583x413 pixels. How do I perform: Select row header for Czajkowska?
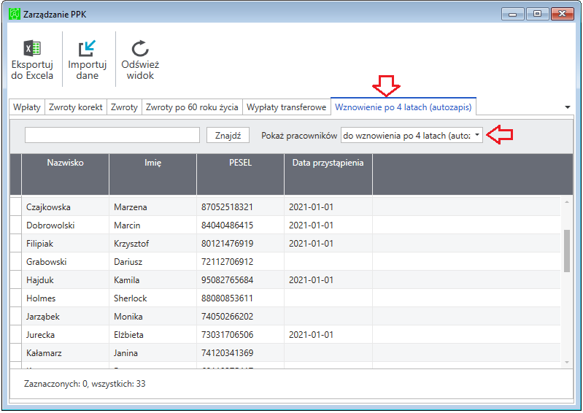coord(15,206)
